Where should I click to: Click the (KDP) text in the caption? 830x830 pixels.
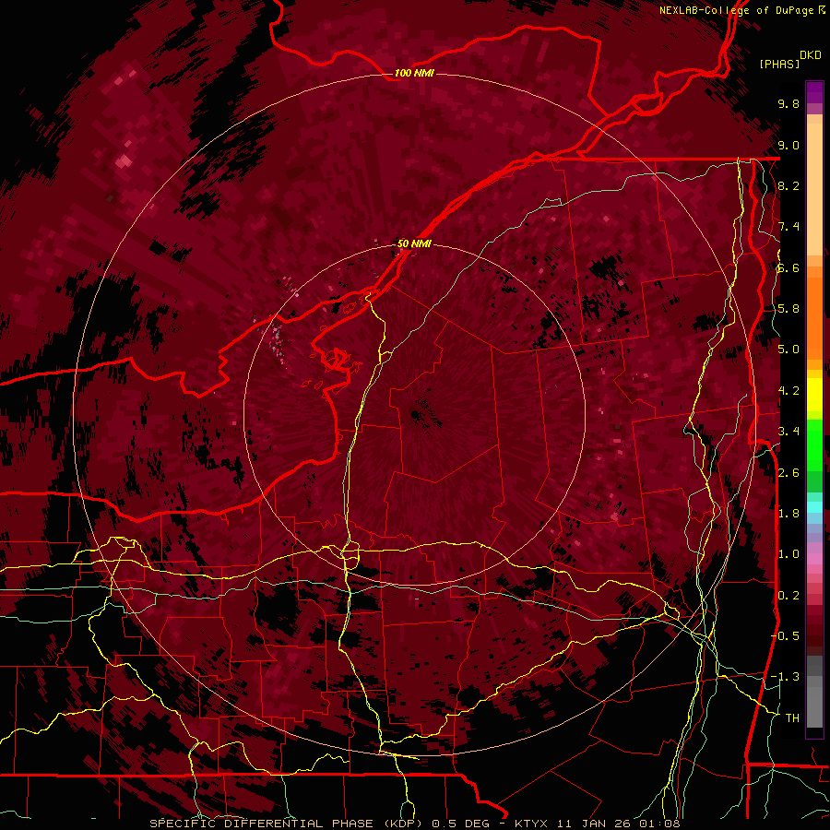click(405, 824)
